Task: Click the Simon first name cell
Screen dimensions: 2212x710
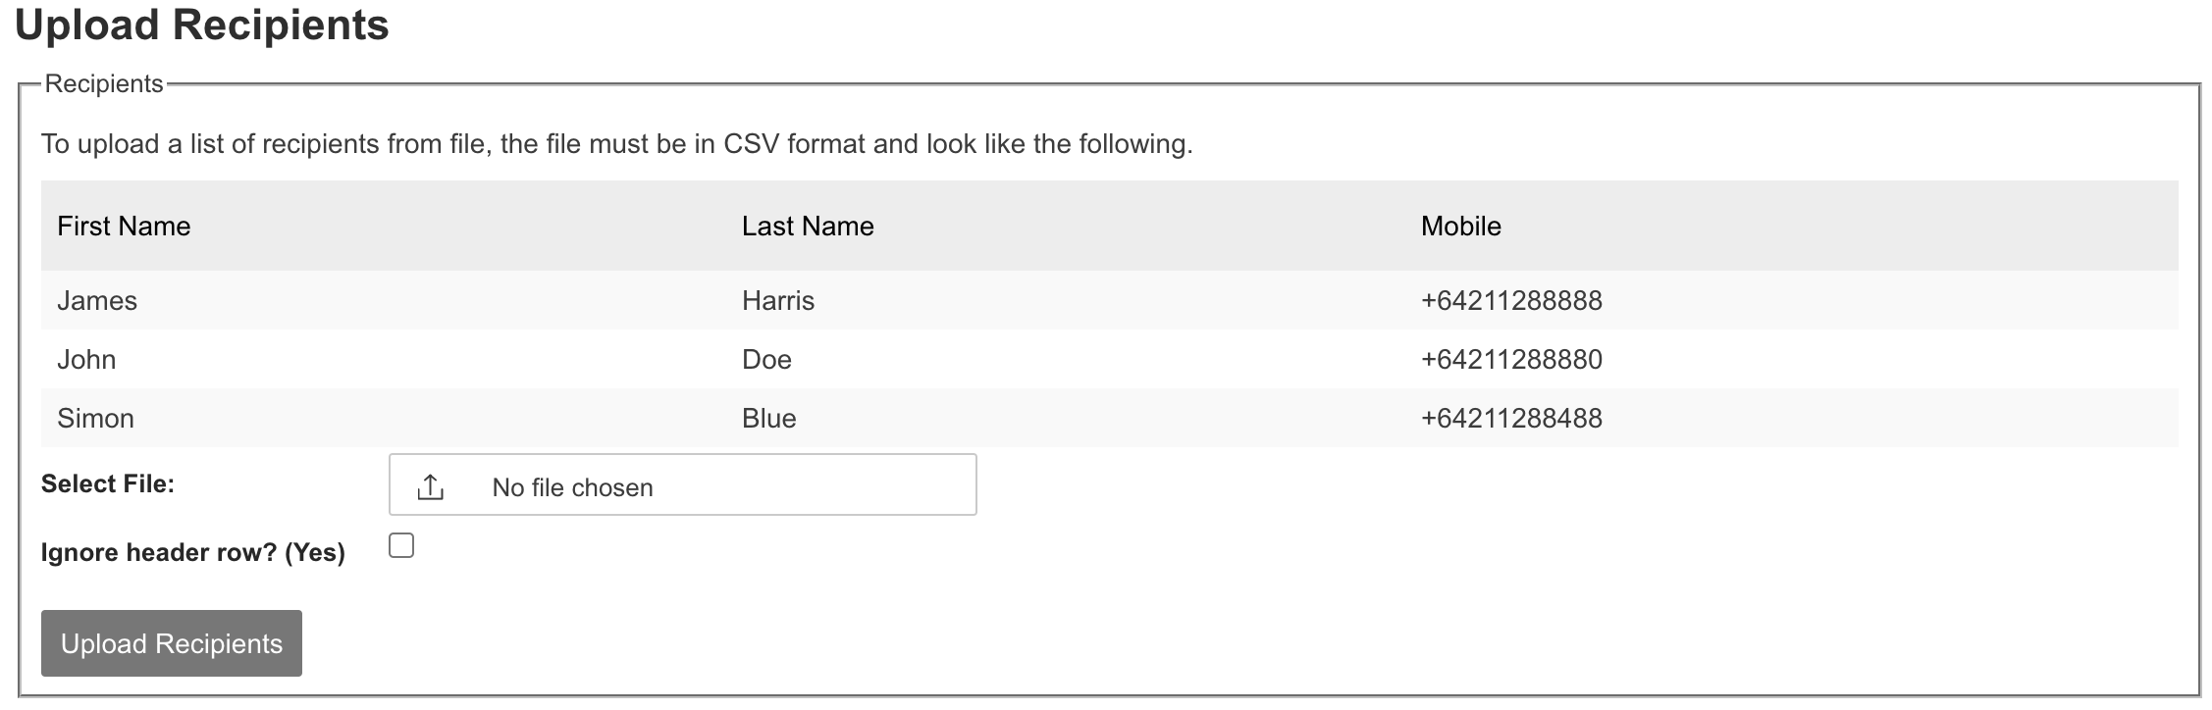Action: click(95, 418)
